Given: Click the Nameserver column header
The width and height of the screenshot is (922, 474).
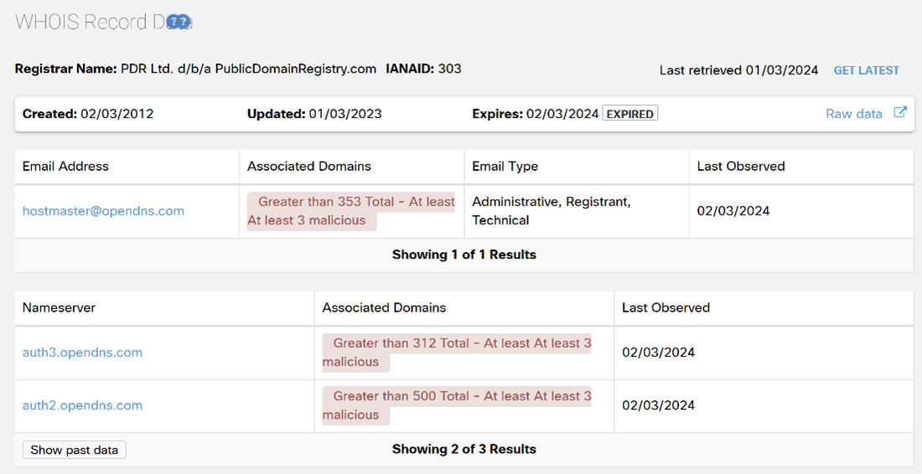Looking at the screenshot, I should coord(59,307).
